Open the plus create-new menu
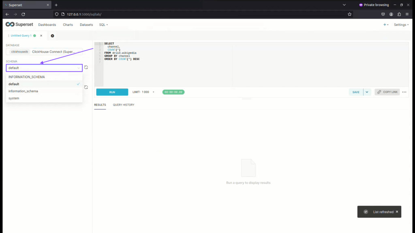The height and width of the screenshot is (233, 415). [x=385, y=25]
